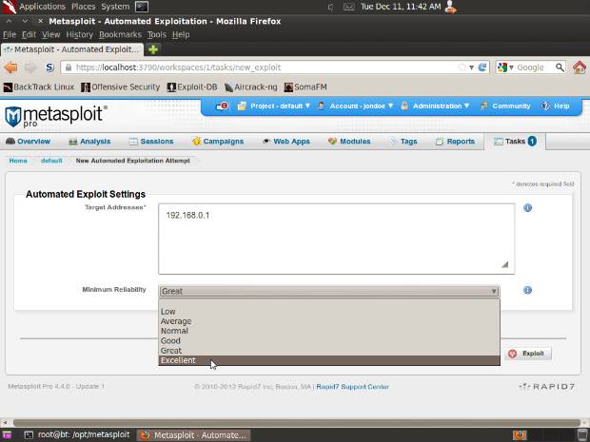Open the Applications menu in top panel
This screenshot has height=442, width=590.
43,7
